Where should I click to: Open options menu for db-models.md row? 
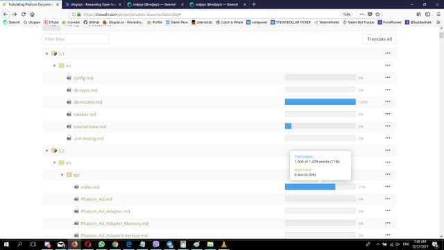(387, 101)
